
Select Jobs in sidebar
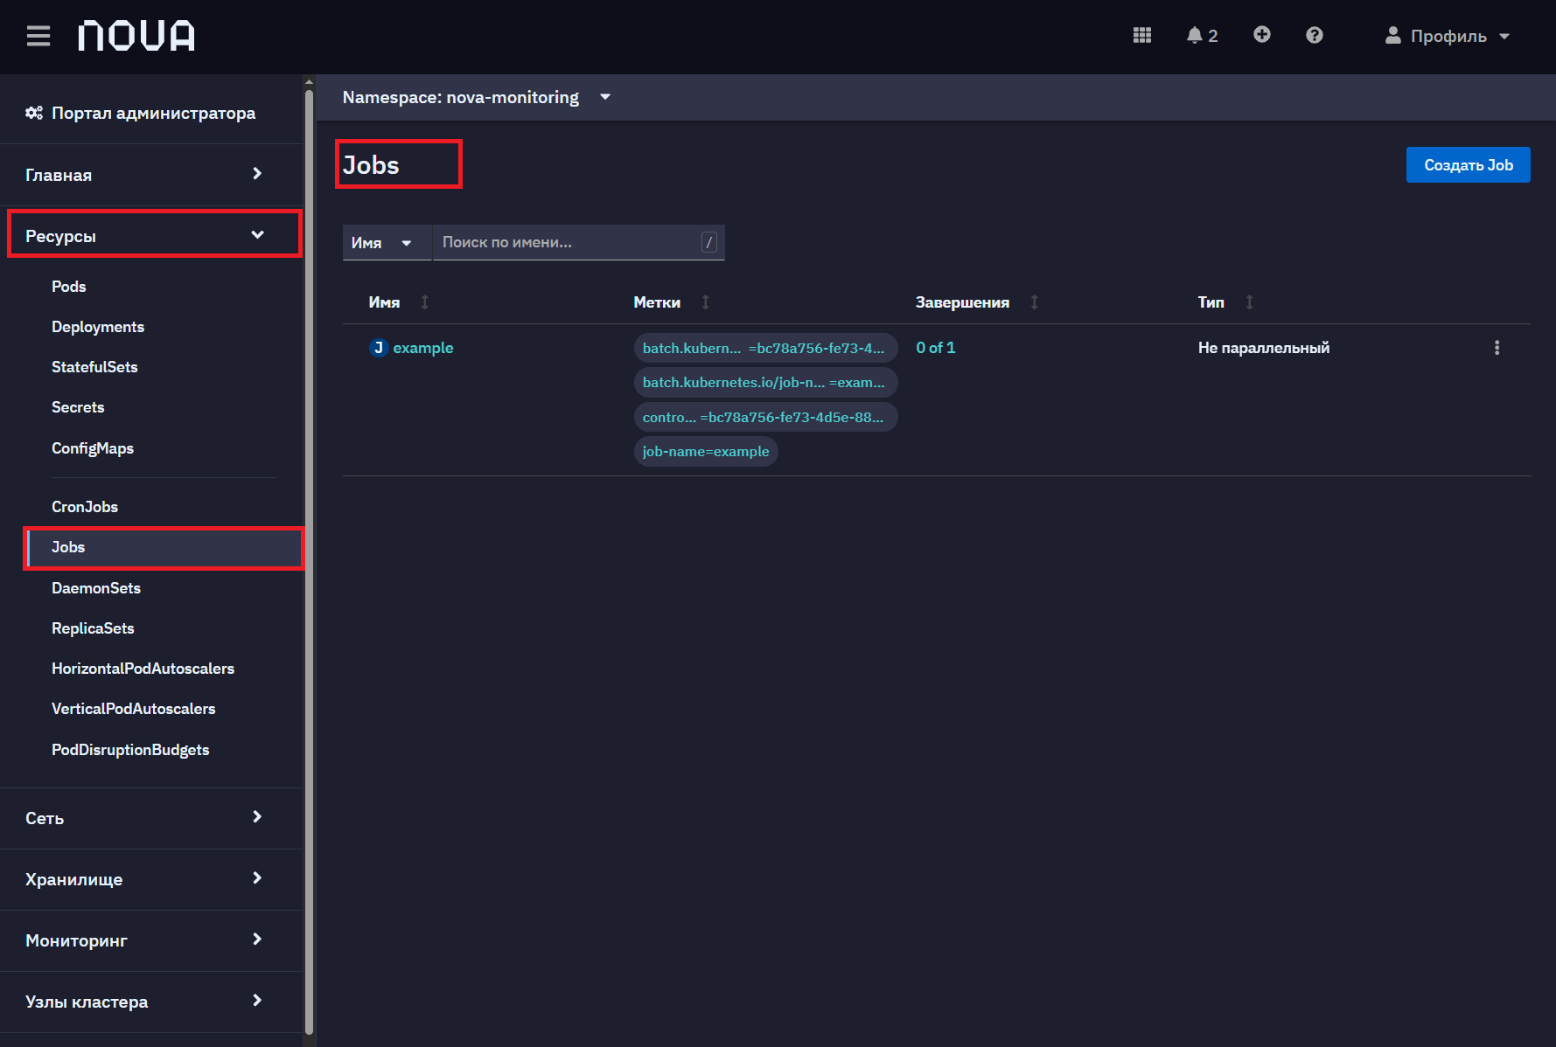point(164,548)
